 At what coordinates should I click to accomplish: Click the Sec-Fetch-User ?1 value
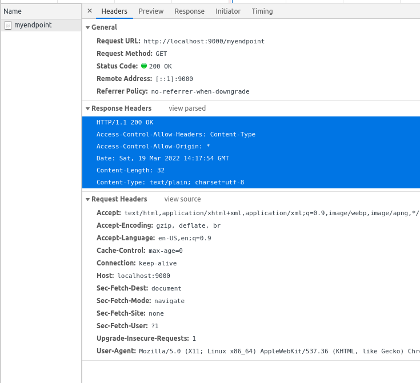click(155, 326)
